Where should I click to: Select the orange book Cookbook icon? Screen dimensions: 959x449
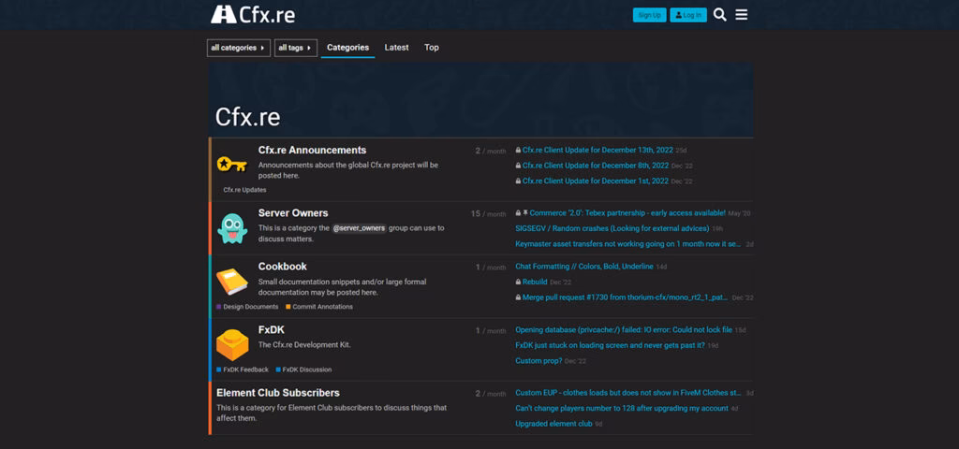[232, 282]
